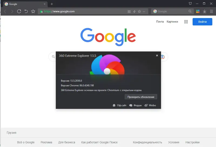The image size is (216, 147).
Task: Click the Проверить обновление button
Action: [141, 97]
